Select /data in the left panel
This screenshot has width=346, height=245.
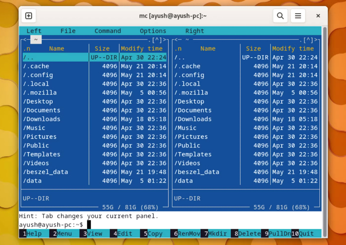95,181
